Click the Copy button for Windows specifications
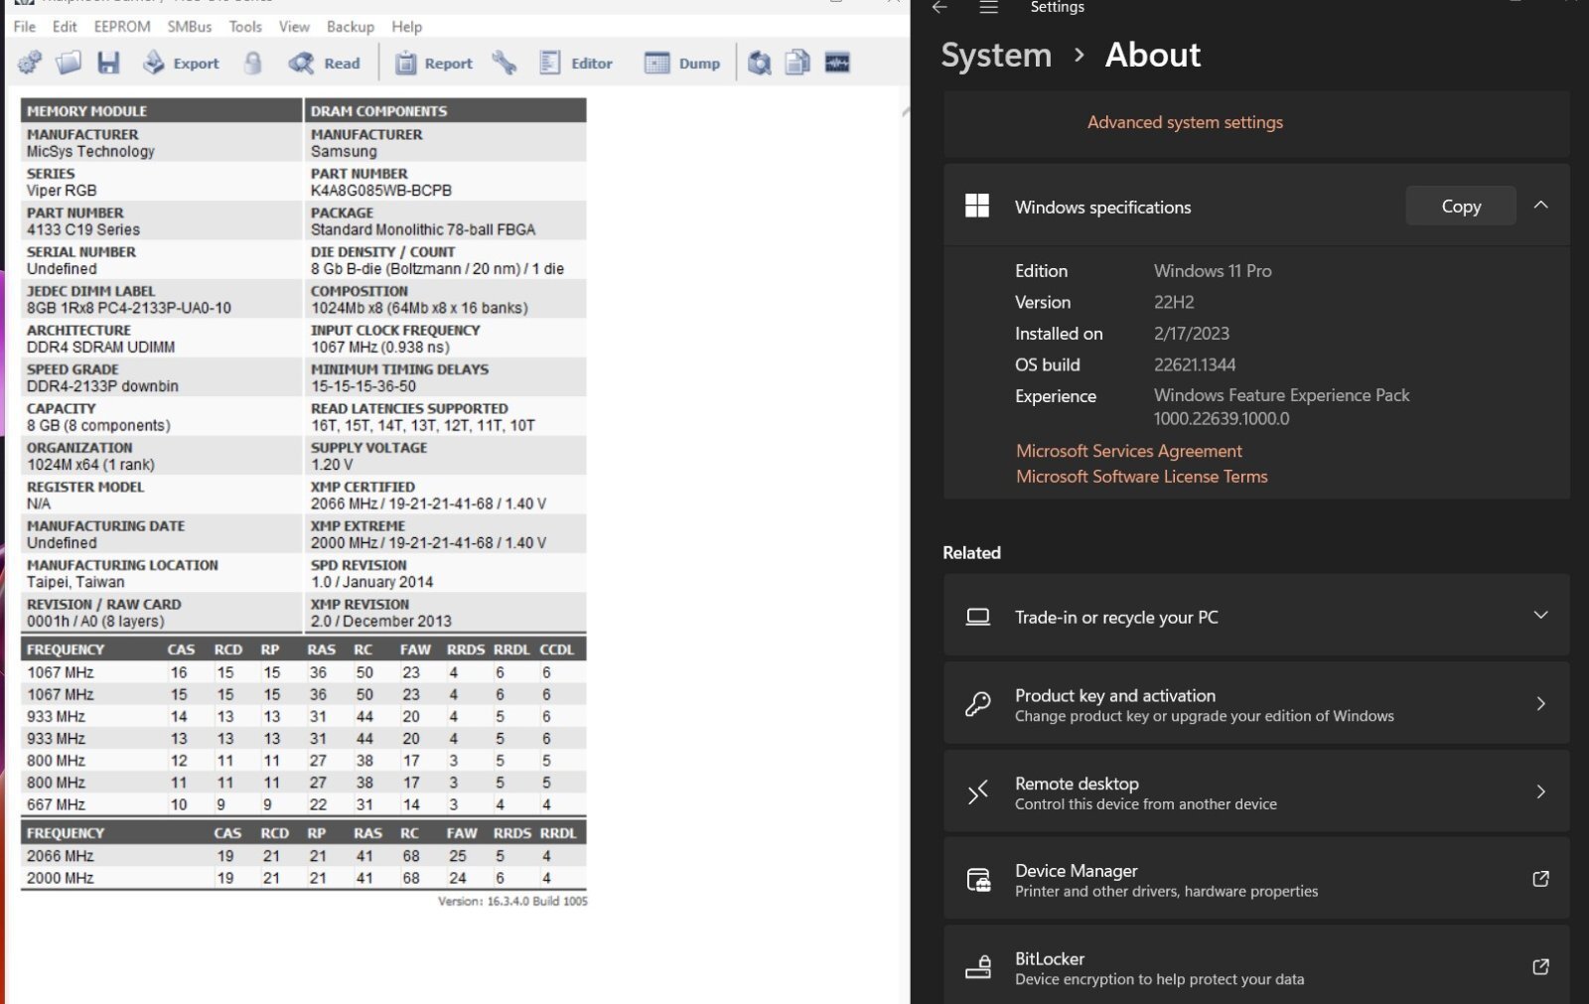 [1460, 207]
